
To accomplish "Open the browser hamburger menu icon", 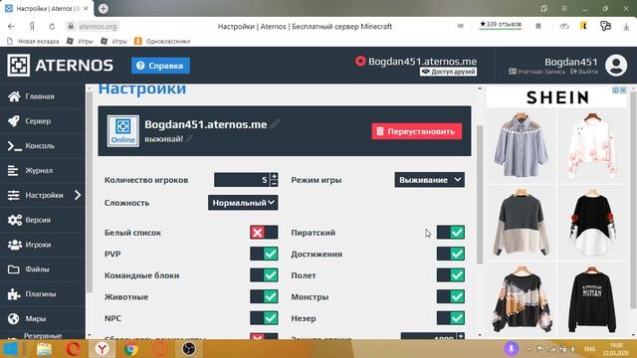I will pyautogui.click(x=564, y=8).
